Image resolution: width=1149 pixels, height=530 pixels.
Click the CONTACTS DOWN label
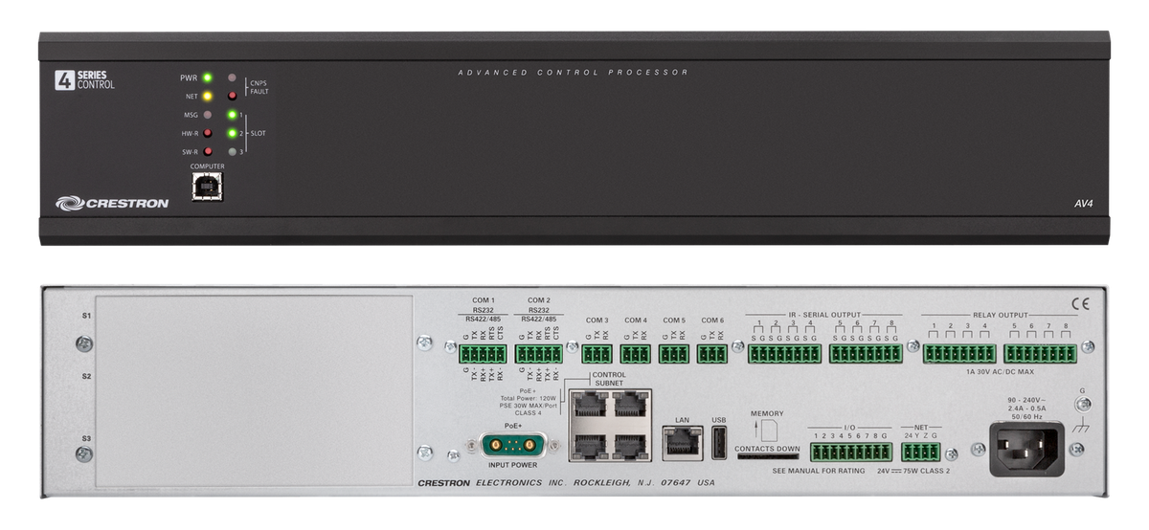pos(767,448)
